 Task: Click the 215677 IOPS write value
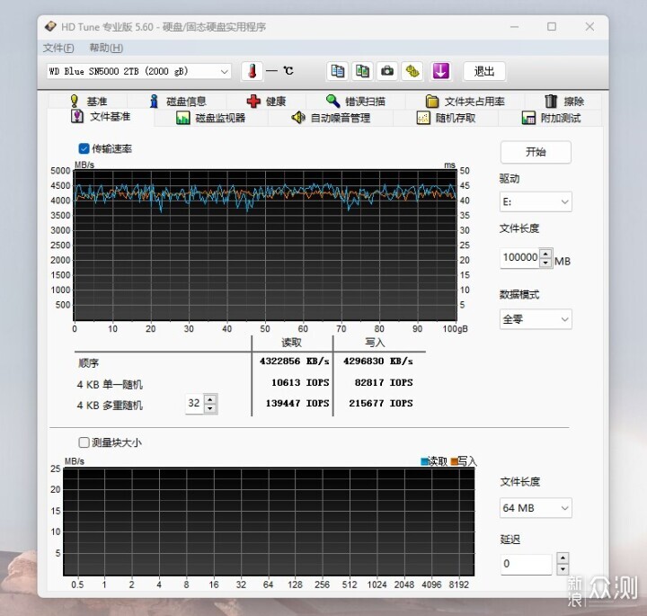coord(380,404)
